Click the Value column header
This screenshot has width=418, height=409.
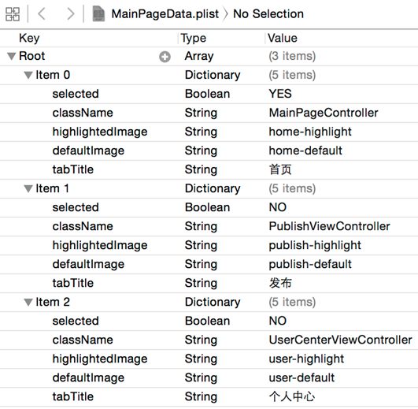[x=342, y=38]
